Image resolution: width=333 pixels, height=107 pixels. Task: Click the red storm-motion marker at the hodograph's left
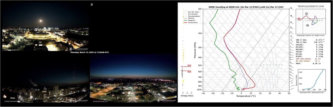[299, 19]
